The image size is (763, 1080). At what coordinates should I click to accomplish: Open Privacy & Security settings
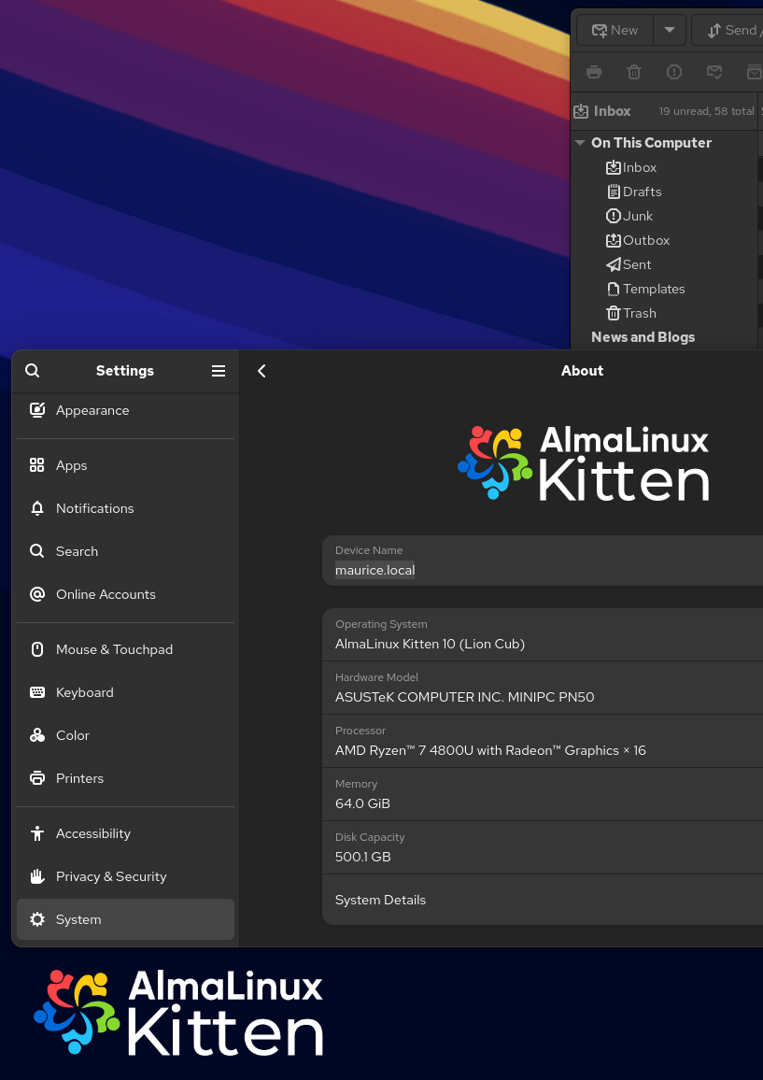point(125,877)
